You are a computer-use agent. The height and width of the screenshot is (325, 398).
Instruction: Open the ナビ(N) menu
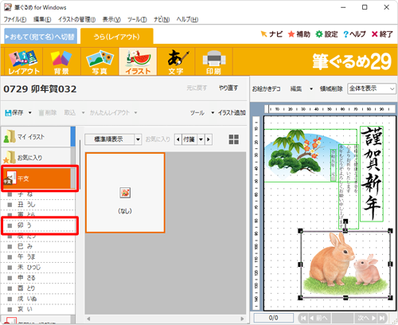162,19
